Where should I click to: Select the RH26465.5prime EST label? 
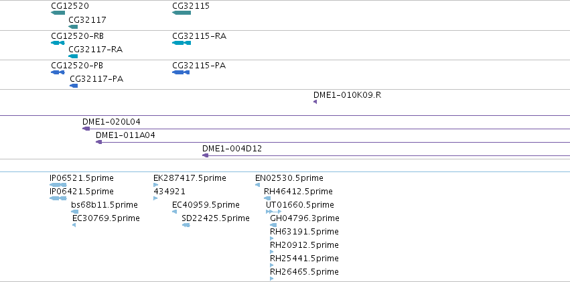(304, 272)
